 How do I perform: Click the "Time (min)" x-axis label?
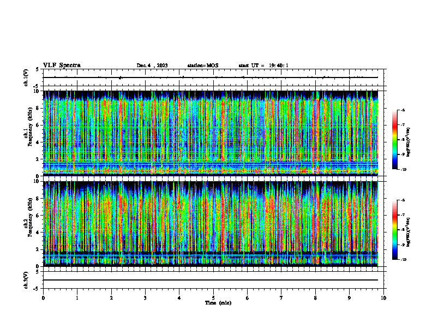tap(218, 303)
